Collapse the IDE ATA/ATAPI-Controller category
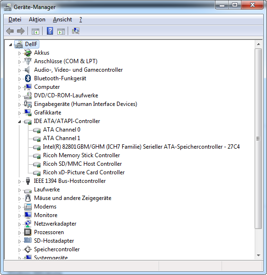The image size is (267, 275). (19, 122)
